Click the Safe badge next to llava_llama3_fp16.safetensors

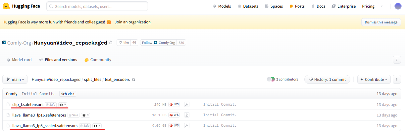(74, 115)
